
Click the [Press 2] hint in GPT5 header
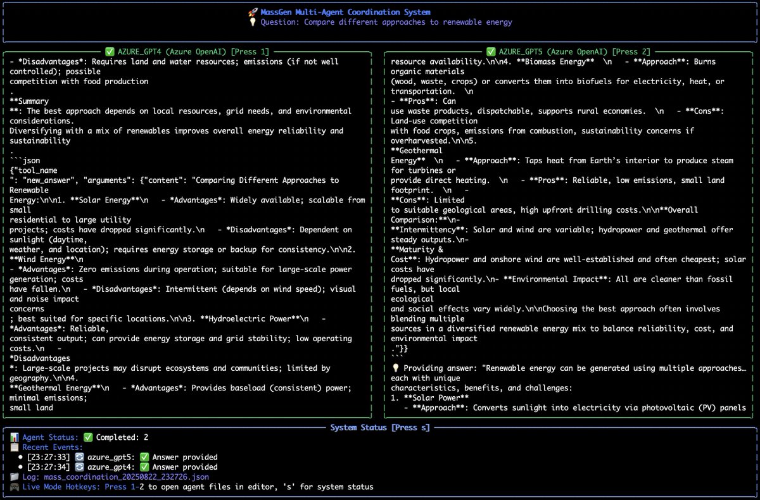tap(631, 51)
